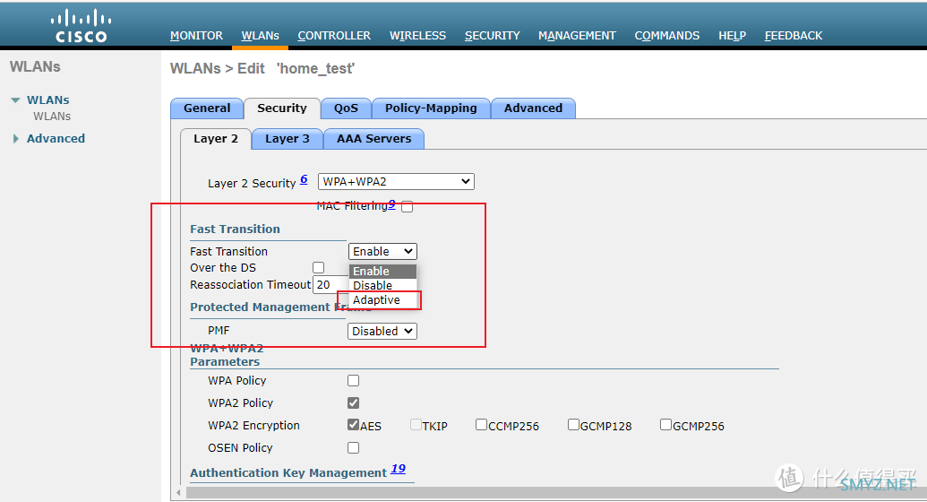Enable the GCMP128 checkbox

573,424
